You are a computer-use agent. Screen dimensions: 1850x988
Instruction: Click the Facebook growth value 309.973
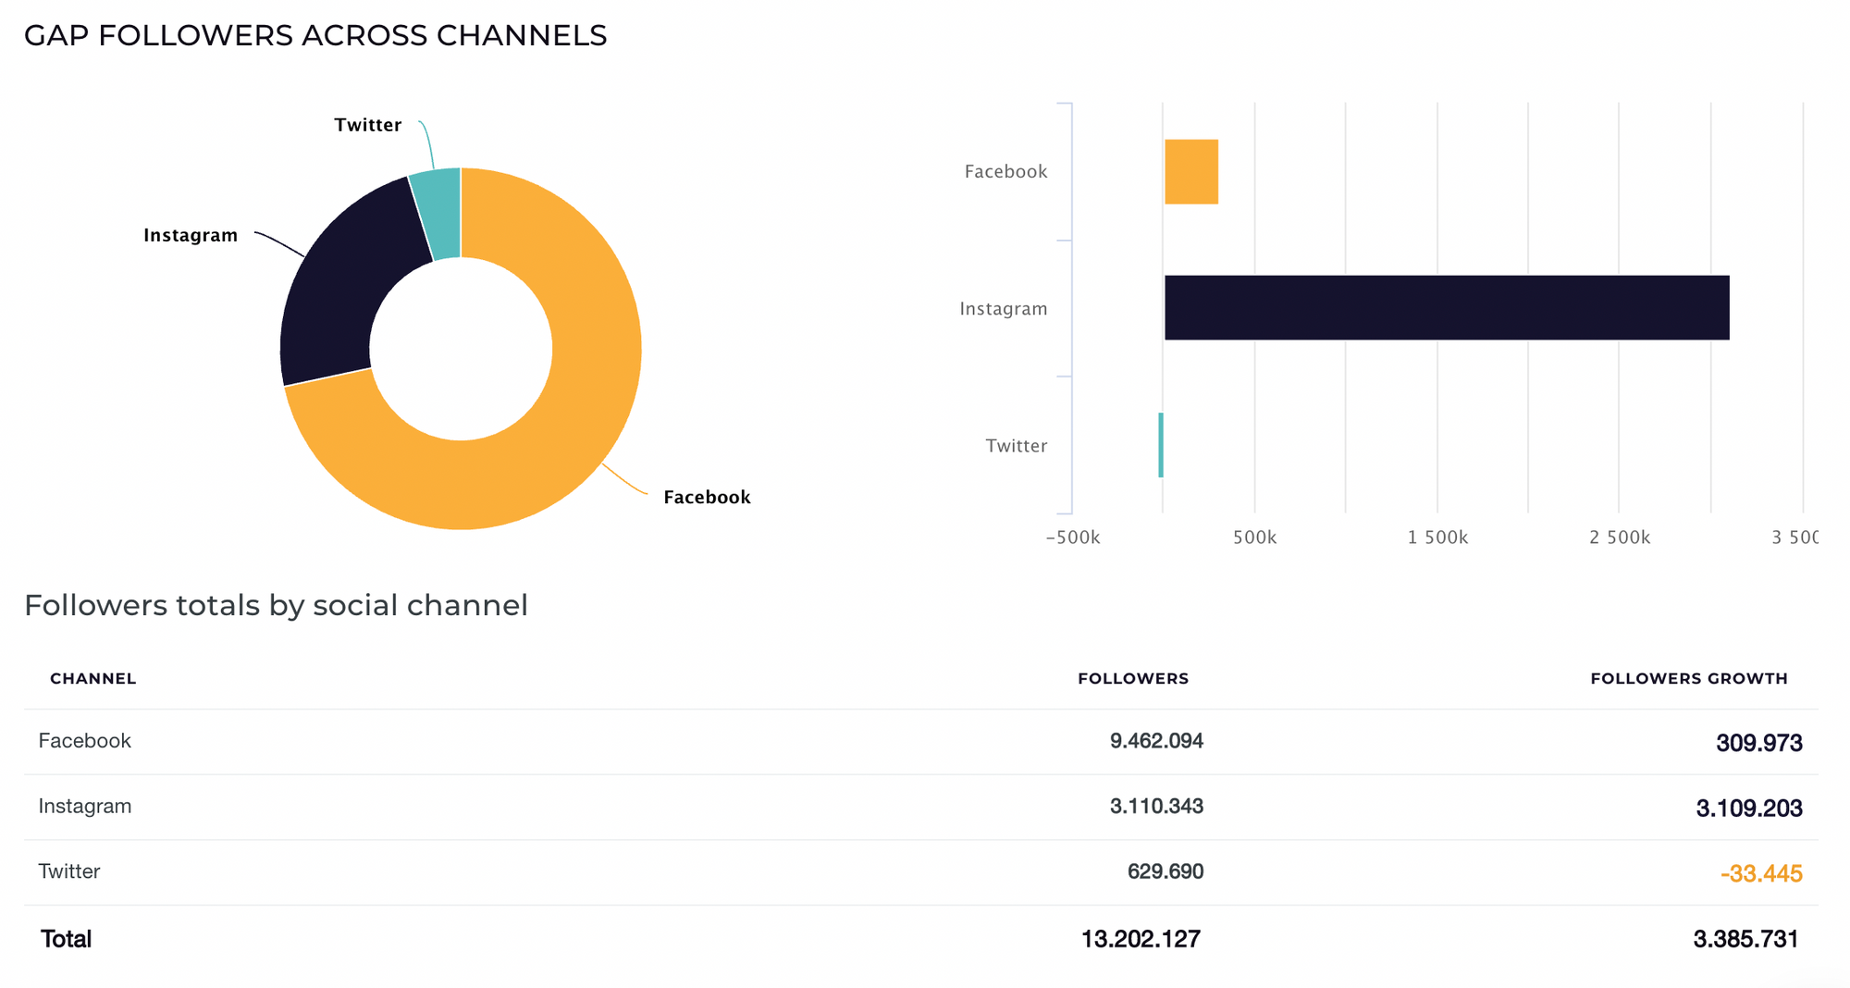point(1759,743)
